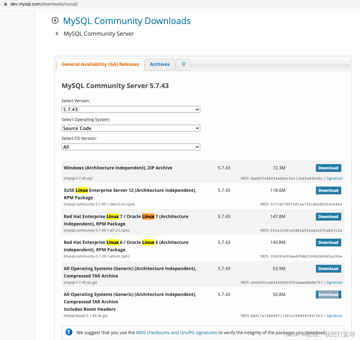Switch to the Archives tab
The height and width of the screenshot is (340, 360).
click(x=160, y=64)
